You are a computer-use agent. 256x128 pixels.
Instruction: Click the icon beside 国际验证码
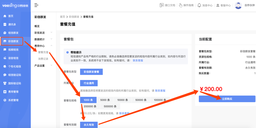[x=5, y=83]
